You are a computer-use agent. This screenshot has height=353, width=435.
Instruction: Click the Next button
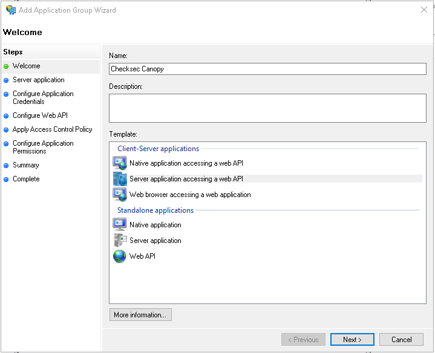(x=352, y=340)
